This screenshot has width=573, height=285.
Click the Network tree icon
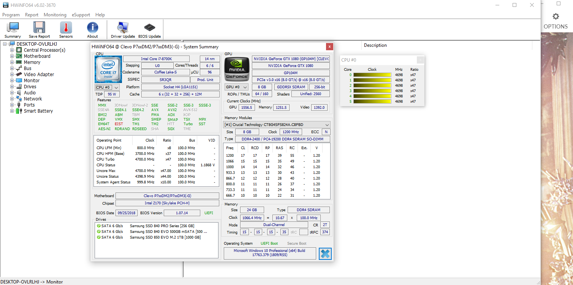tap(19, 99)
